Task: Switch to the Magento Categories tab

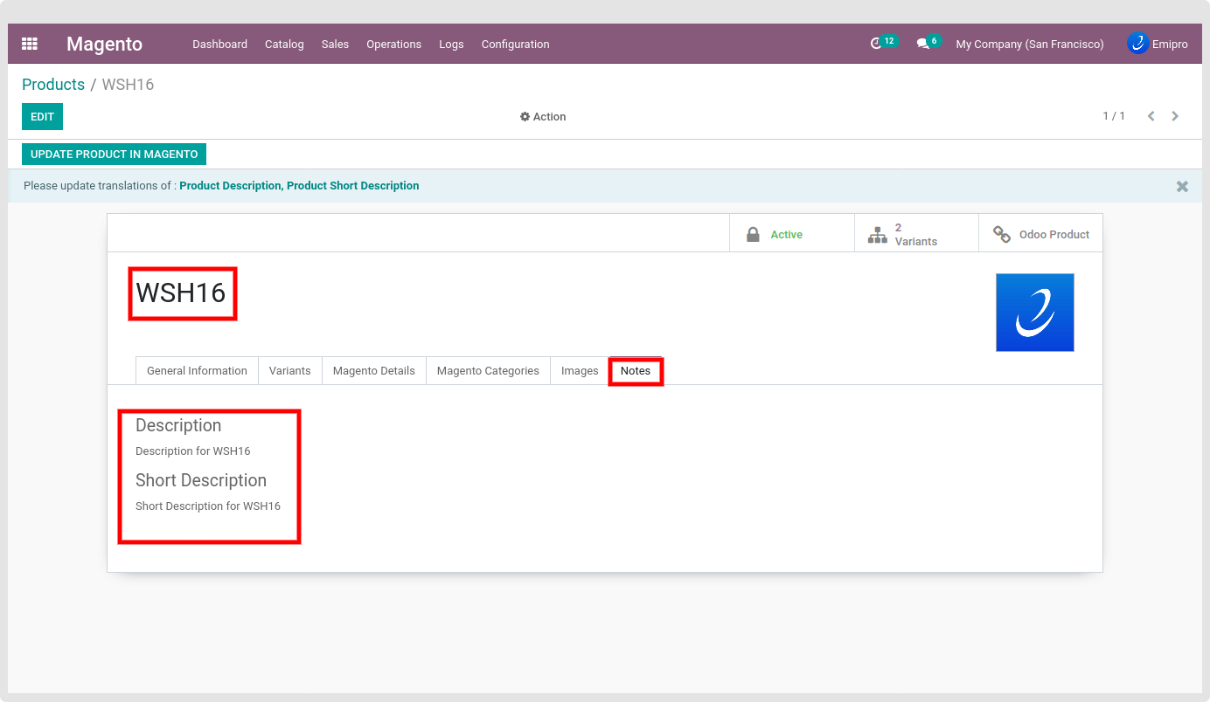Action: point(488,370)
